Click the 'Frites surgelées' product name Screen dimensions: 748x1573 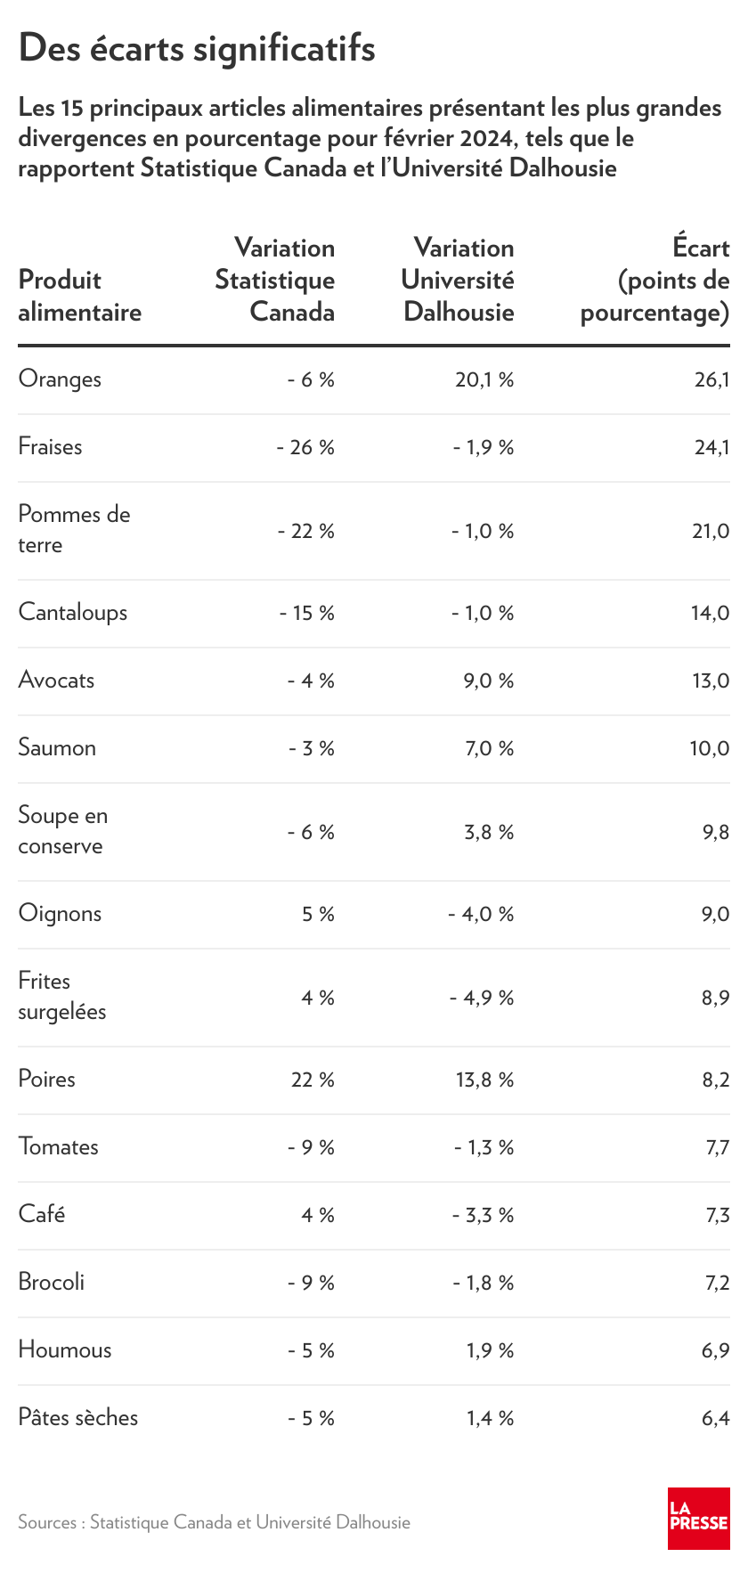[x=61, y=997]
